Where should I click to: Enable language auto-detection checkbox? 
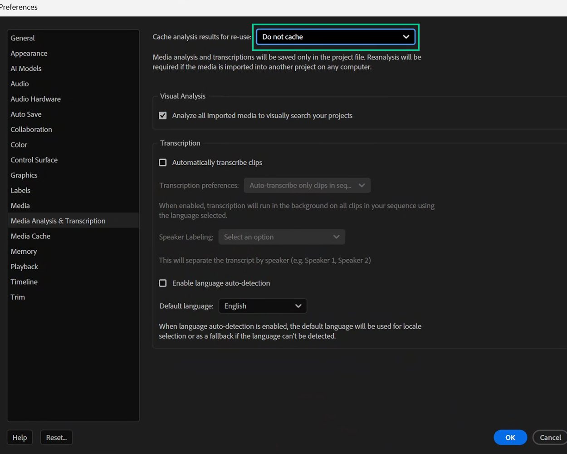tap(163, 283)
